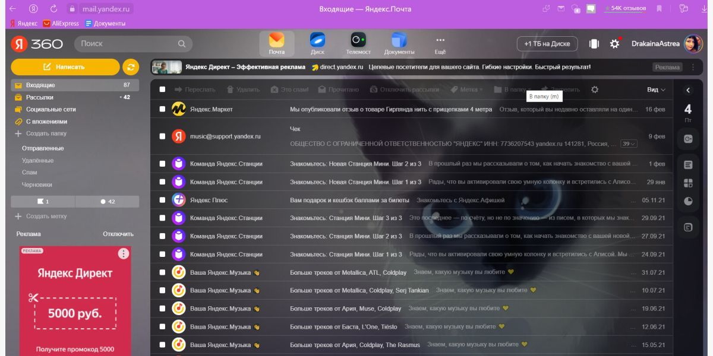Open the Телемост service icon
This screenshot has width=713, height=356.
[358, 43]
